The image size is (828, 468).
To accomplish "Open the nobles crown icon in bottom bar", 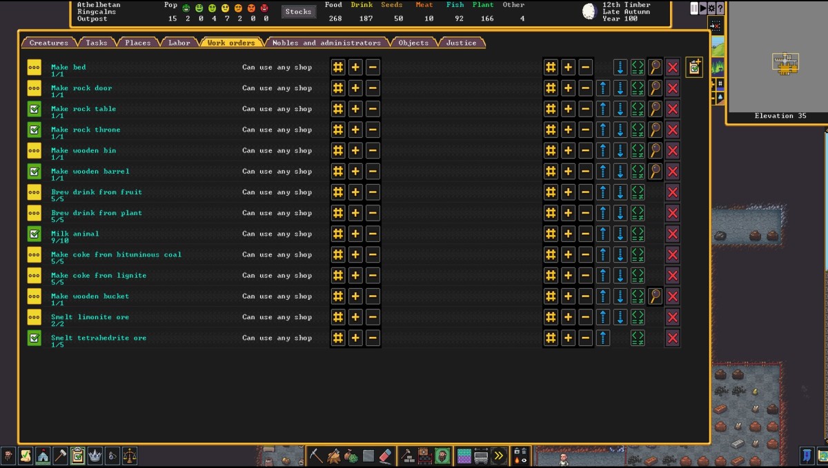I will click(95, 456).
